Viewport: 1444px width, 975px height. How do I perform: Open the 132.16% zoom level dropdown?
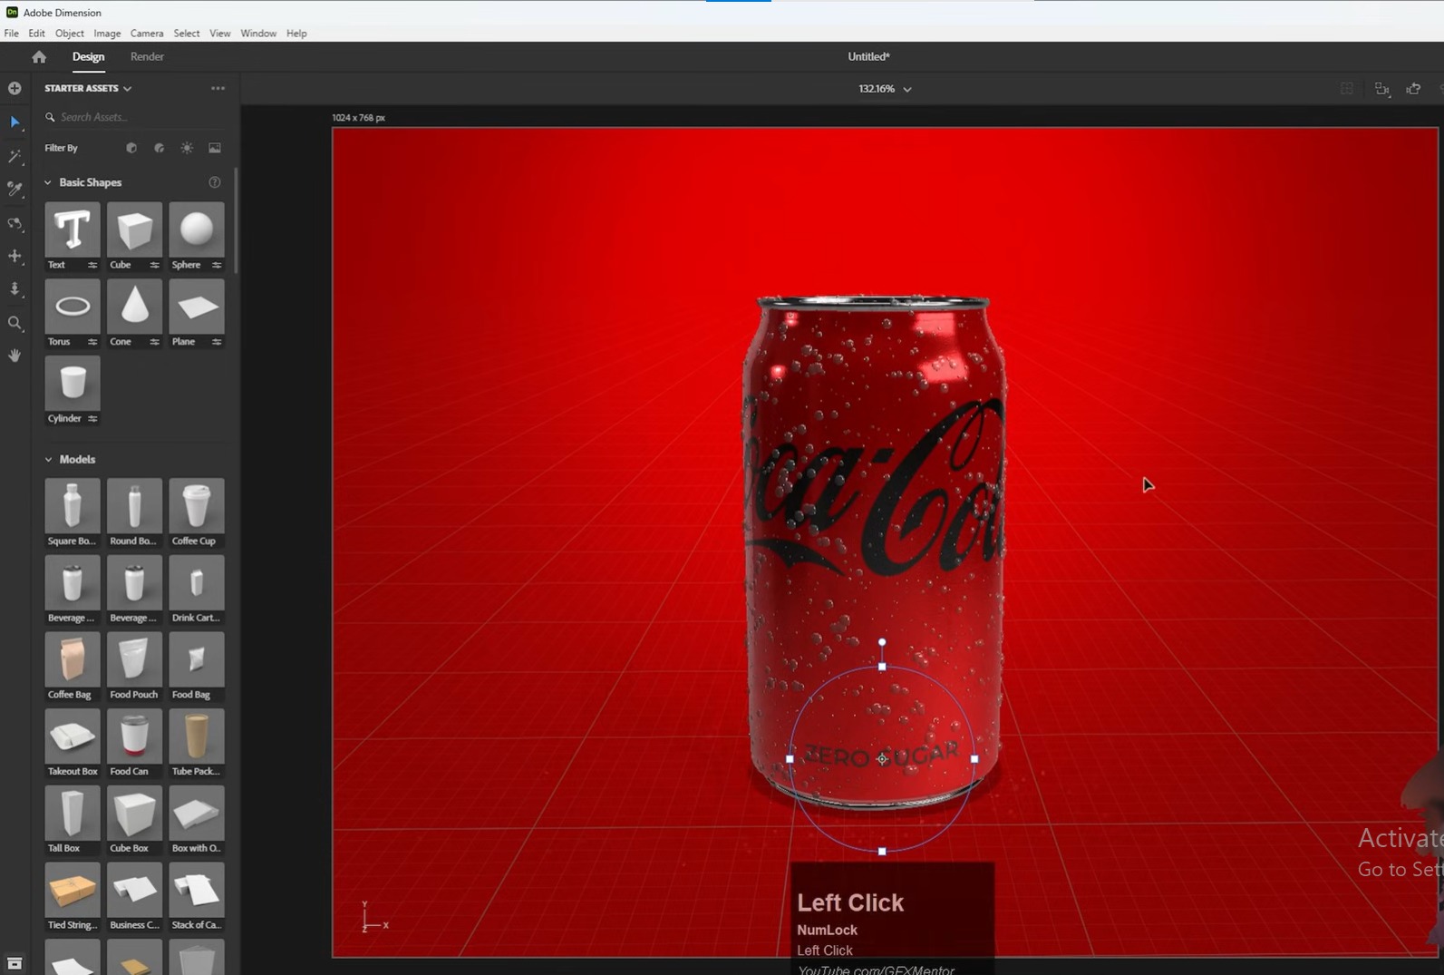click(885, 89)
